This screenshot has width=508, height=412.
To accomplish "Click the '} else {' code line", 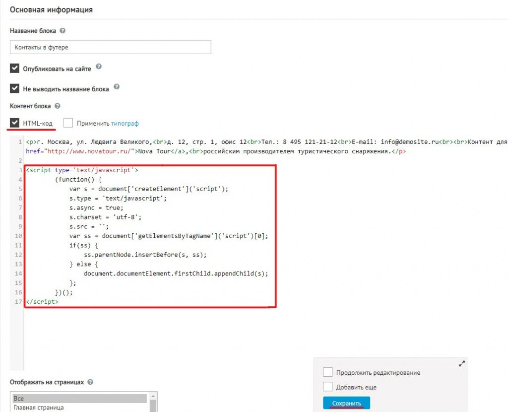I will click(83, 264).
